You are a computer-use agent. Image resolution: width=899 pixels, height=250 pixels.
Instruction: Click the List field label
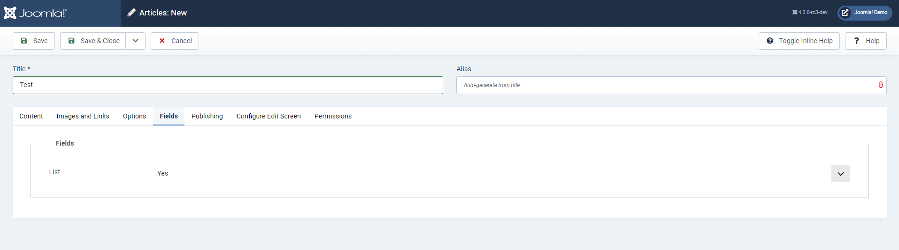coord(54,172)
